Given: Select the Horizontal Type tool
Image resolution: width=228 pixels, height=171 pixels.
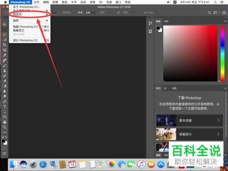Looking at the screenshot, I should (5, 106).
